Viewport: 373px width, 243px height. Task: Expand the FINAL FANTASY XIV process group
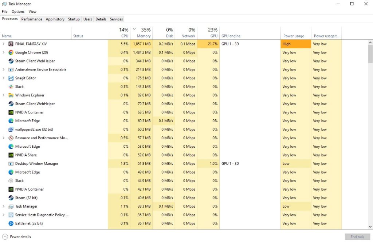(x=4, y=44)
